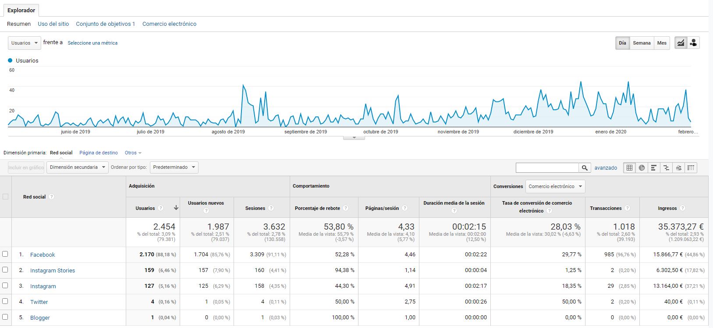Open help for Tasa de conversión column
The image size is (713, 328).
point(549,211)
